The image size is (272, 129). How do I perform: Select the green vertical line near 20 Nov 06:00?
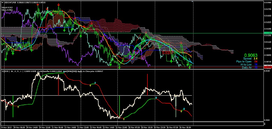pyautogui.click(x=13, y=106)
